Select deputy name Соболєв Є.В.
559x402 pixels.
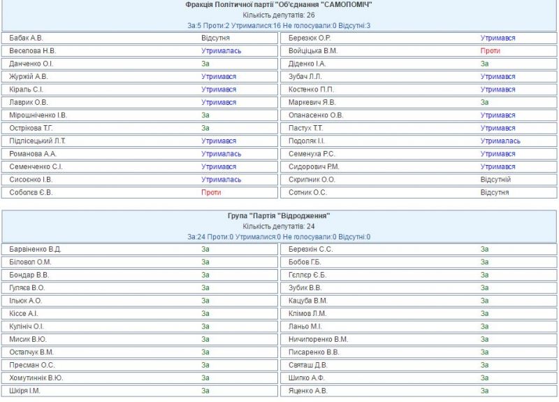click(31, 192)
